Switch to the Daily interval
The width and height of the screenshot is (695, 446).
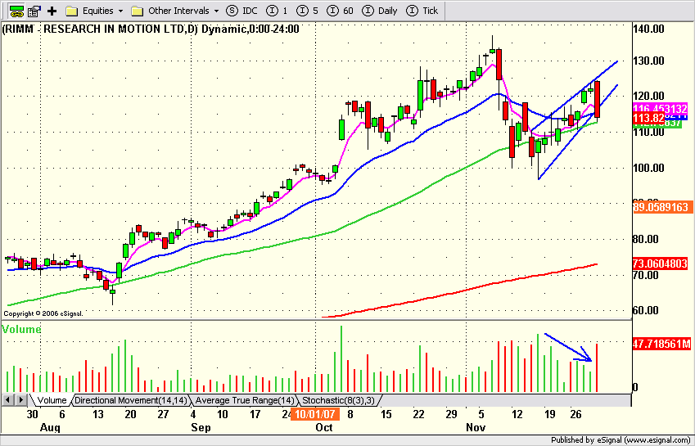coord(380,11)
